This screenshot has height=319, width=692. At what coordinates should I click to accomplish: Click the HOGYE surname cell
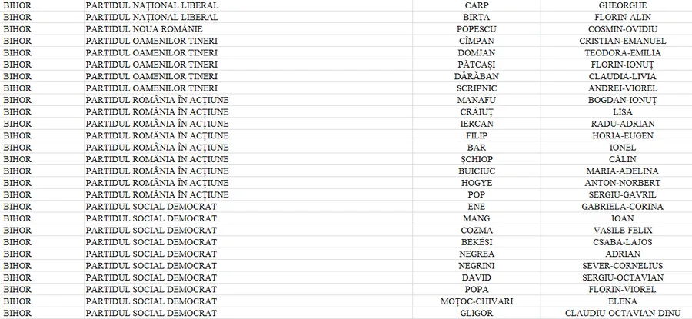pyautogui.click(x=476, y=183)
